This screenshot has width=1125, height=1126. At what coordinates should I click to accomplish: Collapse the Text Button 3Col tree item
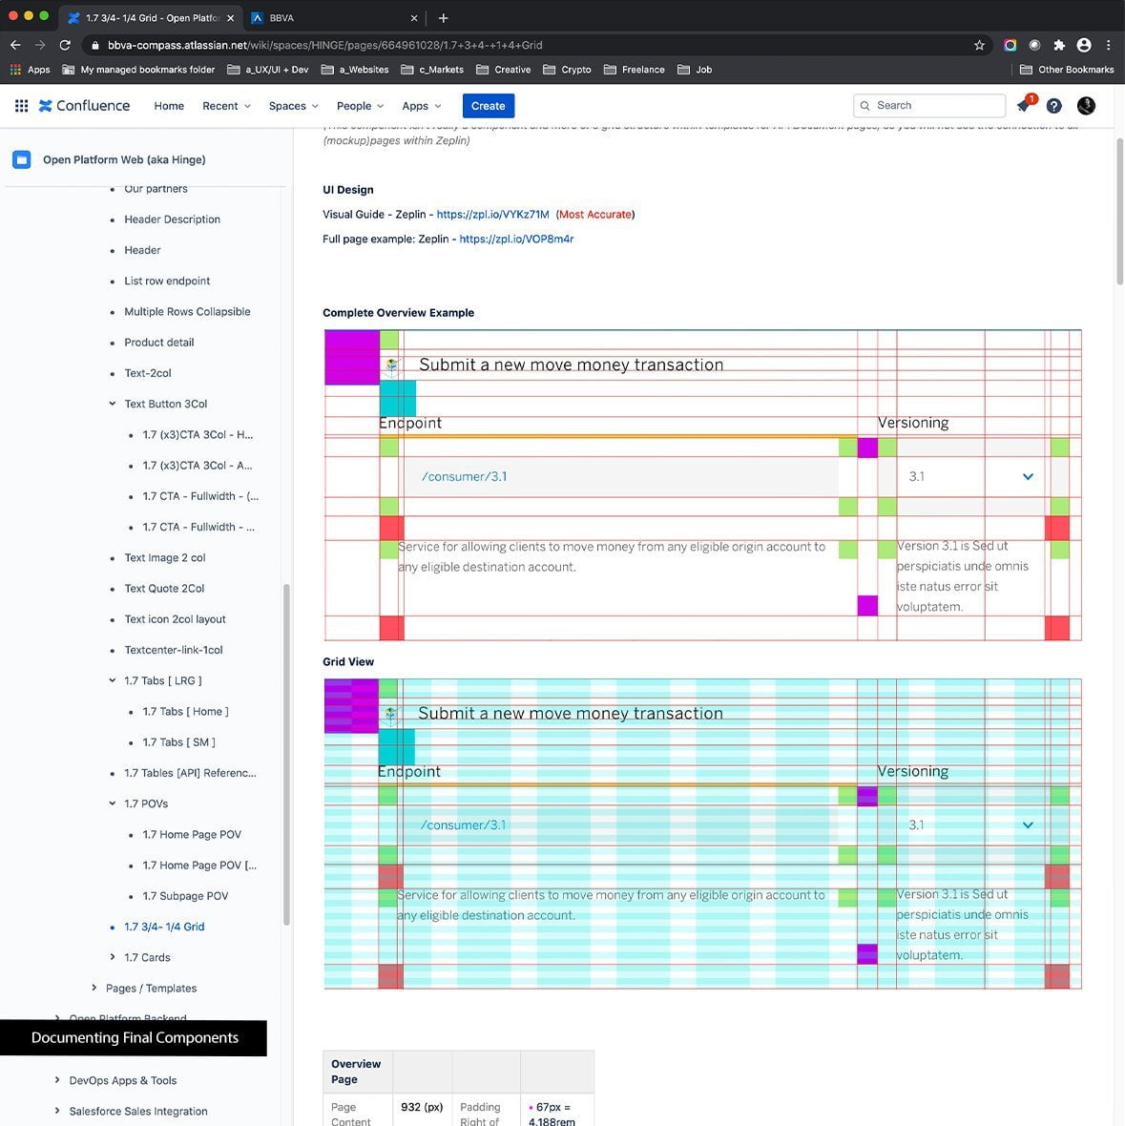point(113,404)
